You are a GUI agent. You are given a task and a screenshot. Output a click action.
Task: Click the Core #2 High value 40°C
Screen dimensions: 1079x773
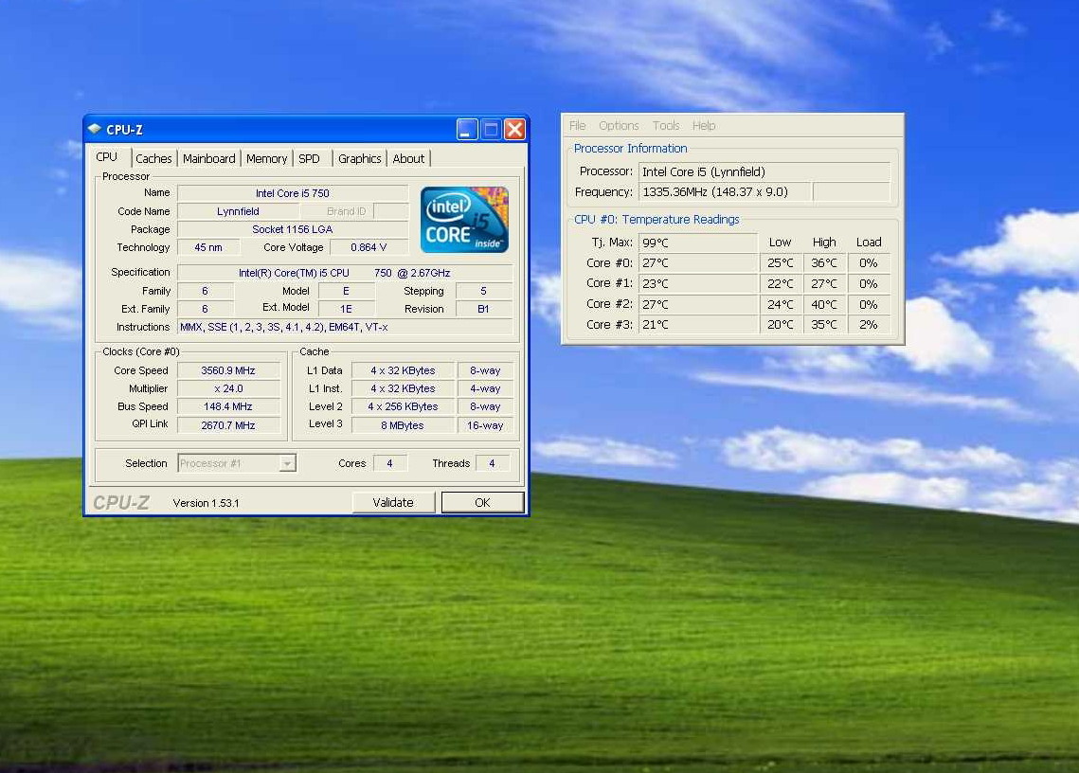(x=824, y=304)
